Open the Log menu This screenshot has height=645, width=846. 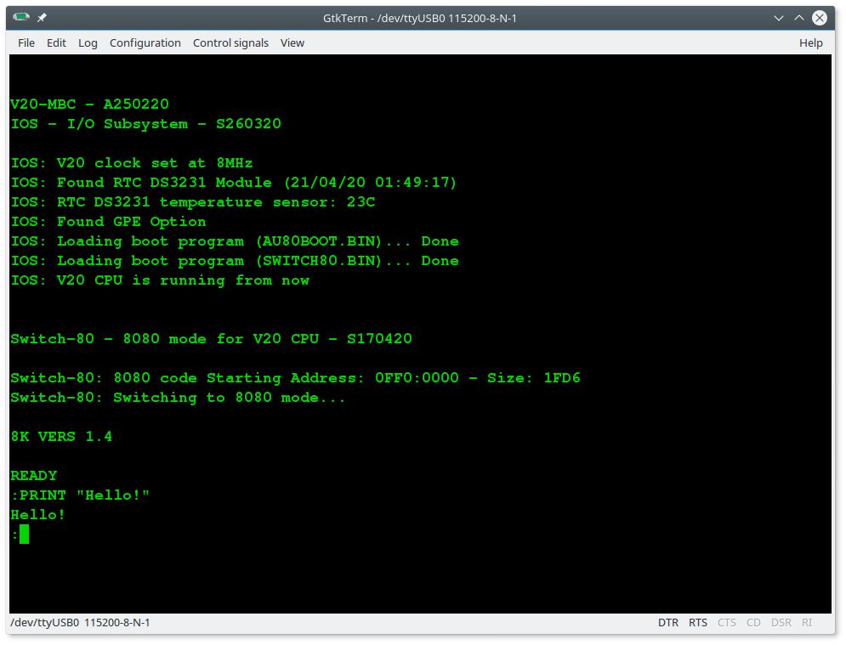pyautogui.click(x=88, y=43)
